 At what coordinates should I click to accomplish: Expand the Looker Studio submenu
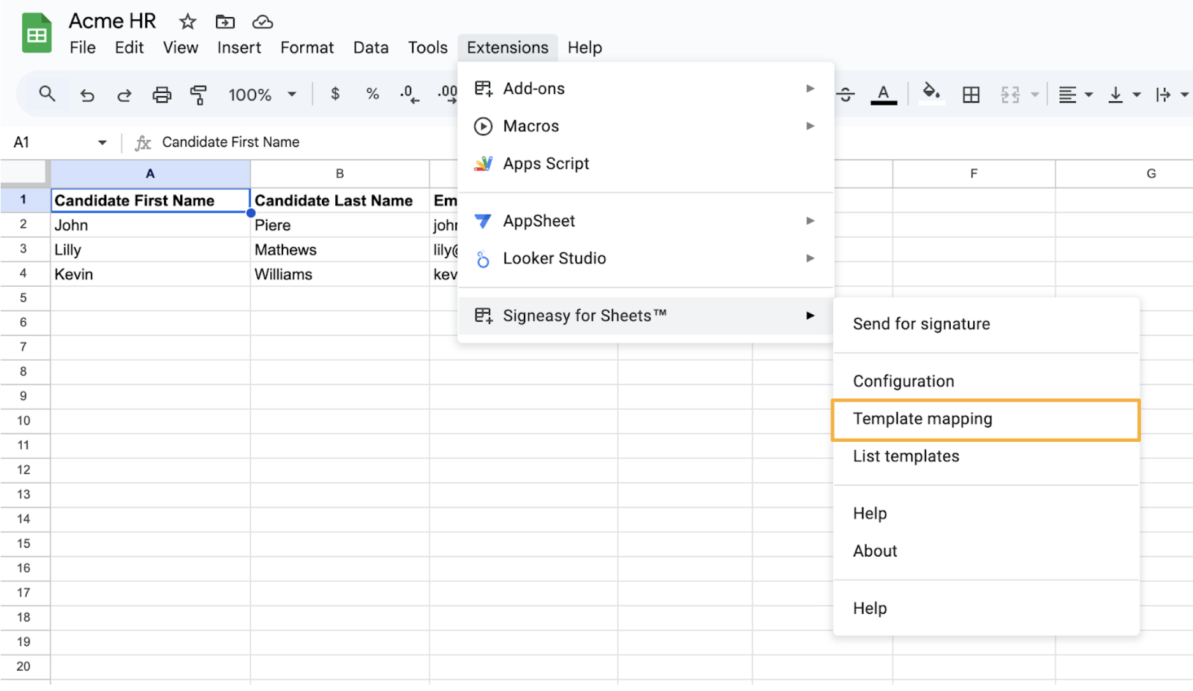click(x=646, y=259)
